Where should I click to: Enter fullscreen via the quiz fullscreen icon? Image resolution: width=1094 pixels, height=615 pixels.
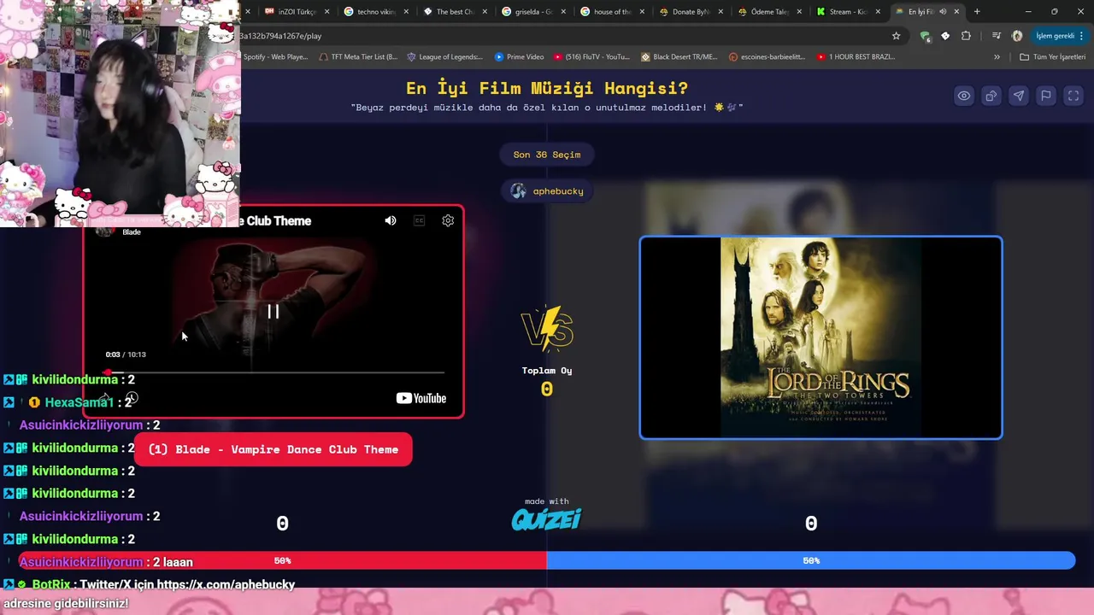pyautogui.click(x=1073, y=96)
